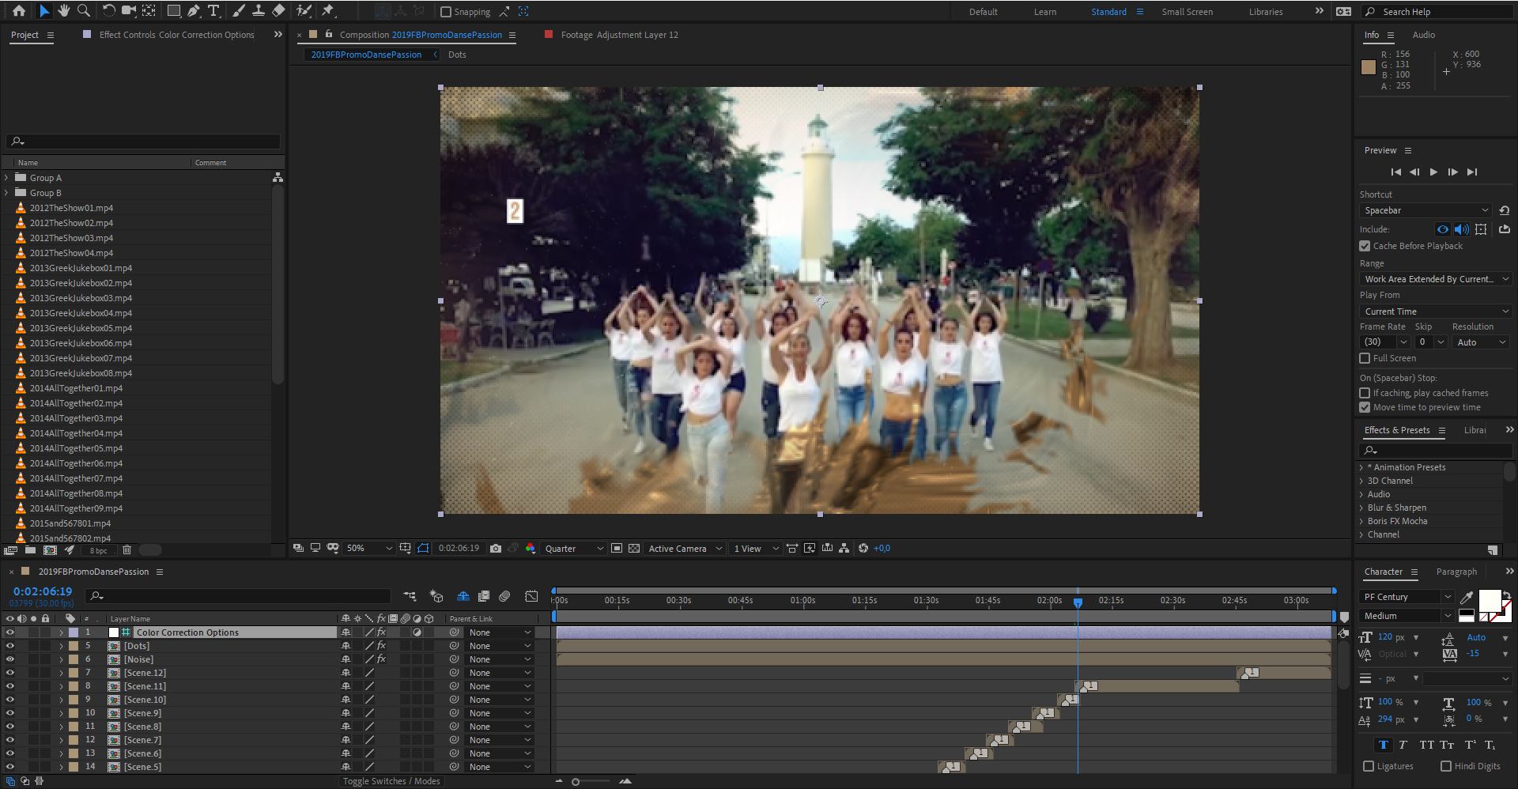
Task: Click the white fill color swatch
Action: pyautogui.click(x=1490, y=601)
